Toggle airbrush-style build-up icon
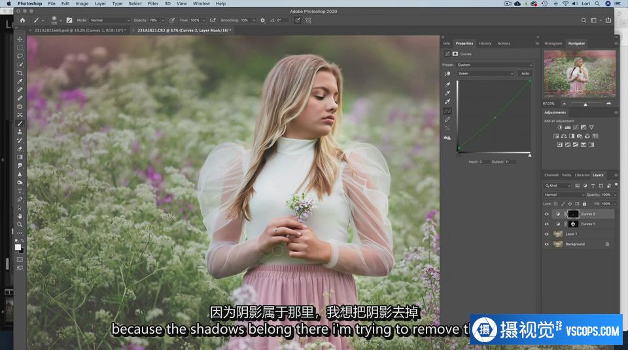The width and height of the screenshot is (628, 350). pos(213,20)
